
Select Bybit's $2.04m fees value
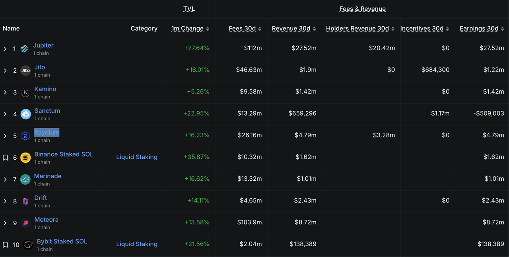[251, 244]
